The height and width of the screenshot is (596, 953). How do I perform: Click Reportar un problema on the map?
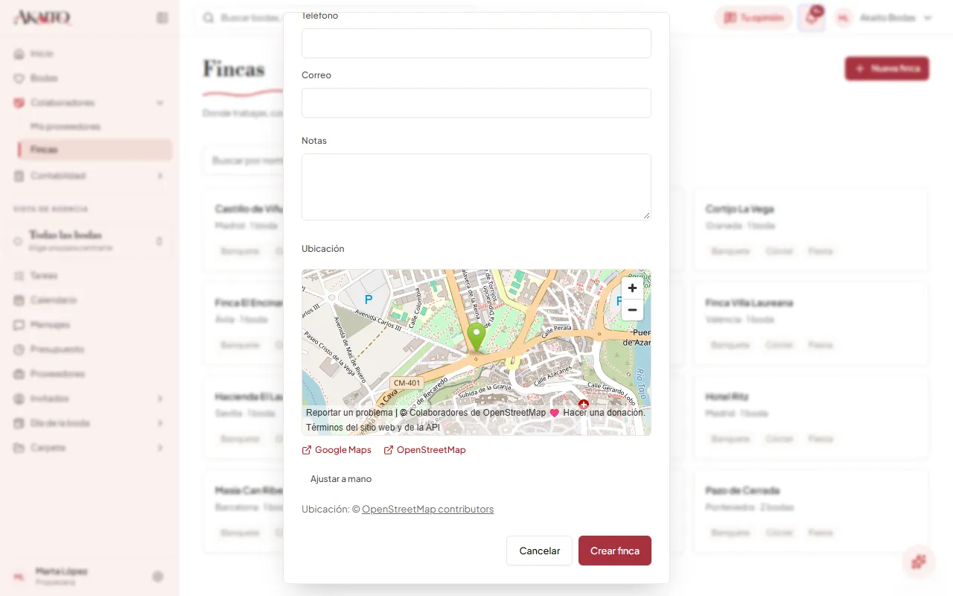click(x=349, y=413)
